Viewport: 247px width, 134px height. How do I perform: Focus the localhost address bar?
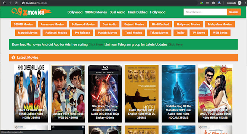pos(109,3)
